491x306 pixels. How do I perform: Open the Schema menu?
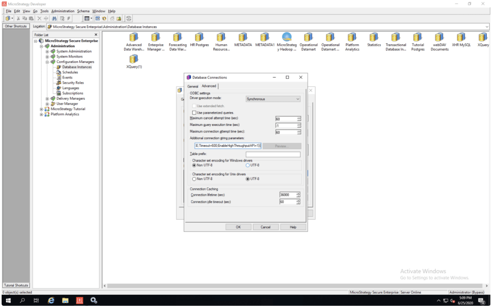(x=83, y=11)
